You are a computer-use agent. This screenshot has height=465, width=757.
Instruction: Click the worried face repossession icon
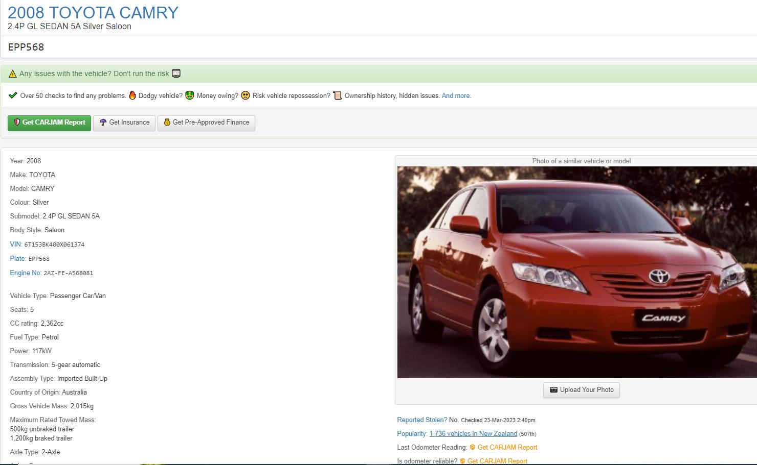point(246,95)
